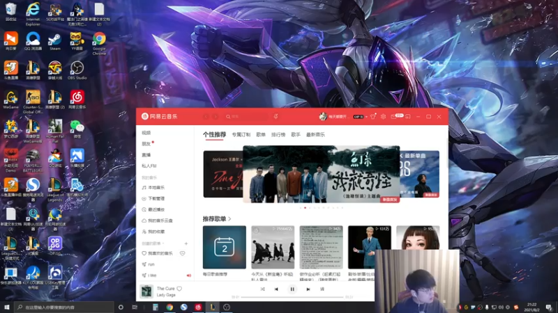Click the Windows taskbar search box
The height and width of the screenshot is (313, 558).
[x=64, y=307]
